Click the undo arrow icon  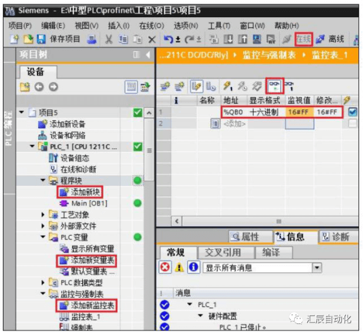169,39
